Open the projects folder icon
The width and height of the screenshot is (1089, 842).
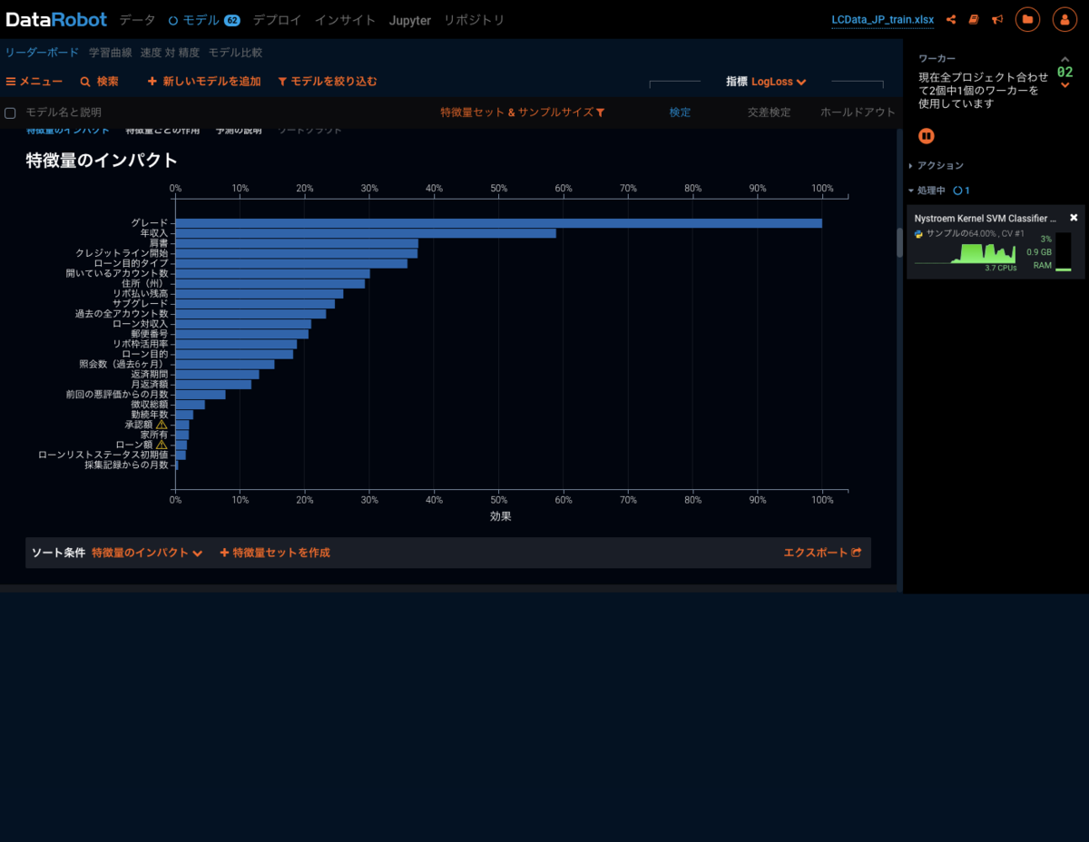pyautogui.click(x=1028, y=19)
